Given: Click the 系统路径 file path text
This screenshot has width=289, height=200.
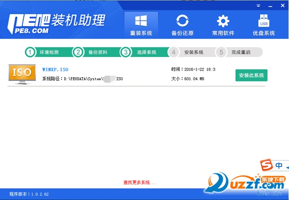Looking at the screenshot, I should (83, 79).
